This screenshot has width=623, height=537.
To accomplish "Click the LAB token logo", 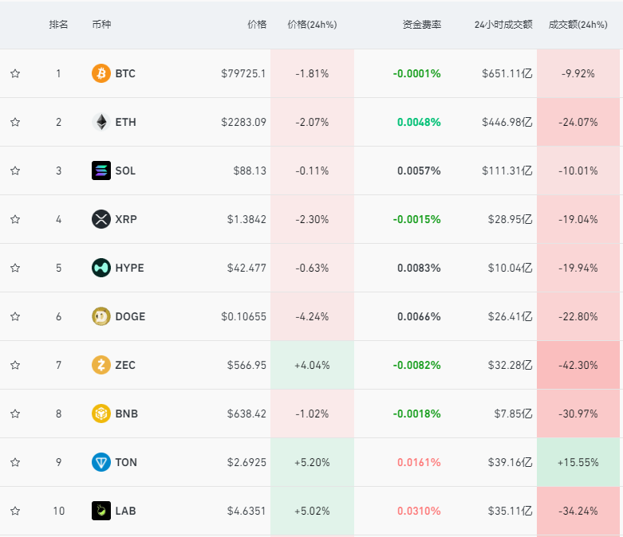I will [x=101, y=511].
